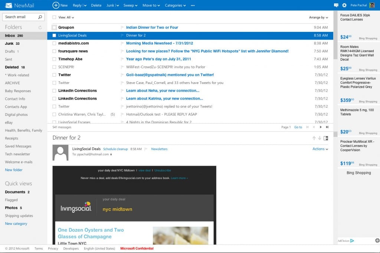Go to the next page arrow
This screenshot has width=380, height=253.
click(x=321, y=127)
